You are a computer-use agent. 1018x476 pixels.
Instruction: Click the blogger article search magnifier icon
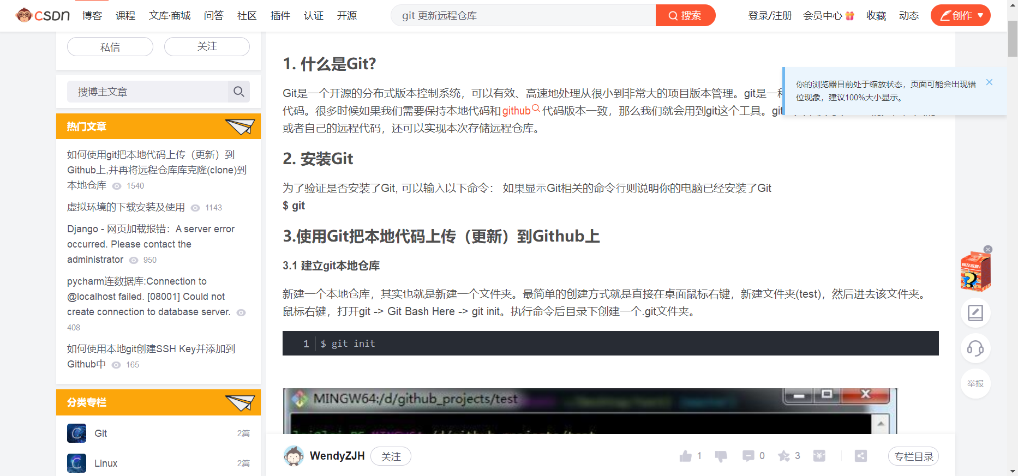239,92
